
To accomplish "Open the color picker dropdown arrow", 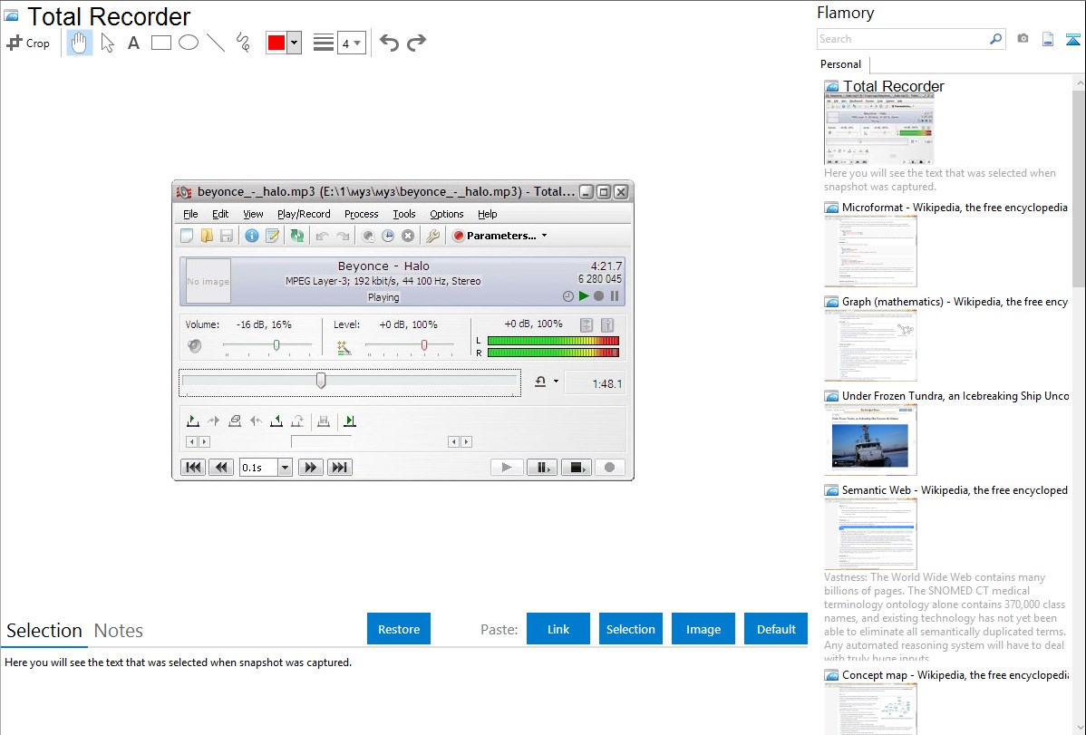I will pyautogui.click(x=294, y=43).
